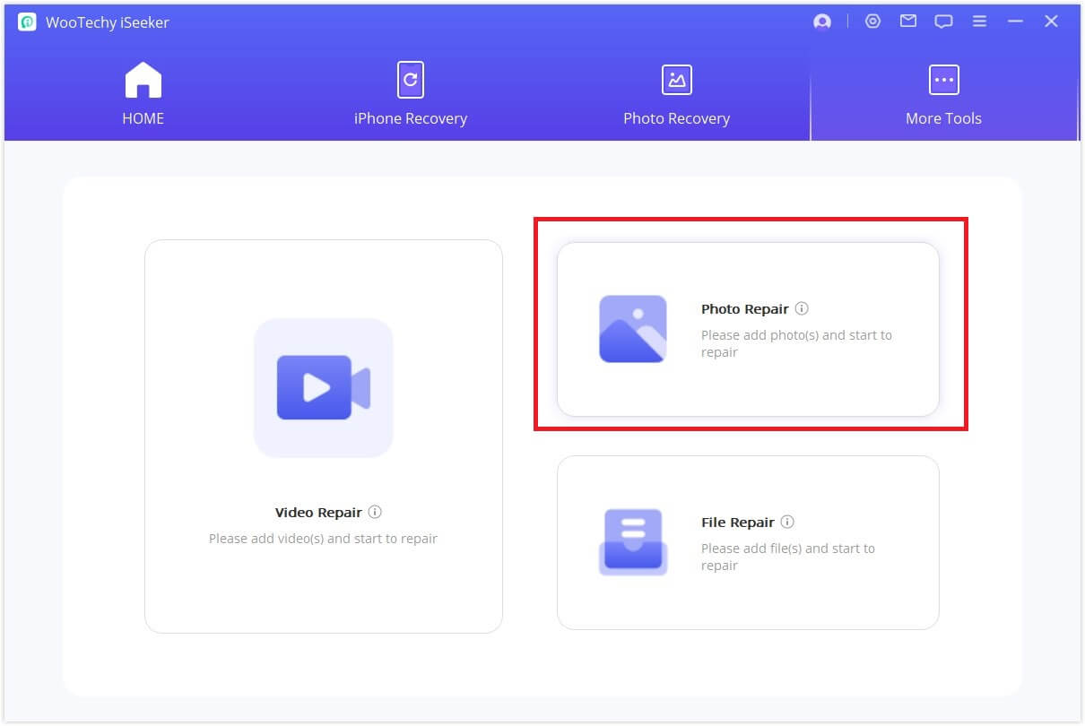Viewport: 1085px width, 726px height.
Task: Open the user account profile icon
Action: 821,22
